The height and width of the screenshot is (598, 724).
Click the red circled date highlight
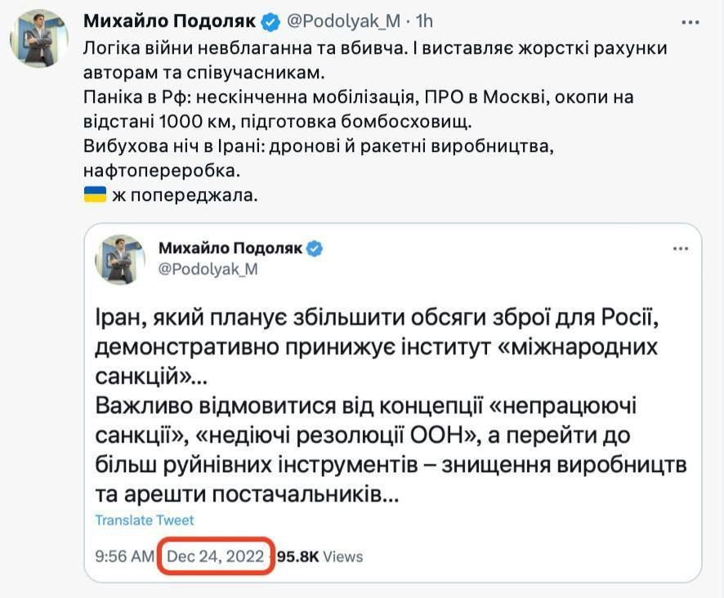[x=215, y=556]
